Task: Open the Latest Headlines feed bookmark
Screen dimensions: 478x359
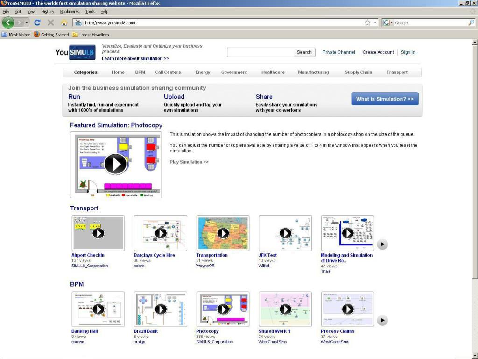Action: [x=91, y=35]
